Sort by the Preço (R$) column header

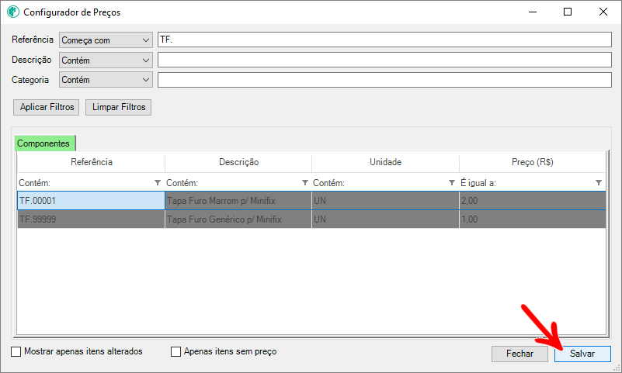click(x=532, y=162)
